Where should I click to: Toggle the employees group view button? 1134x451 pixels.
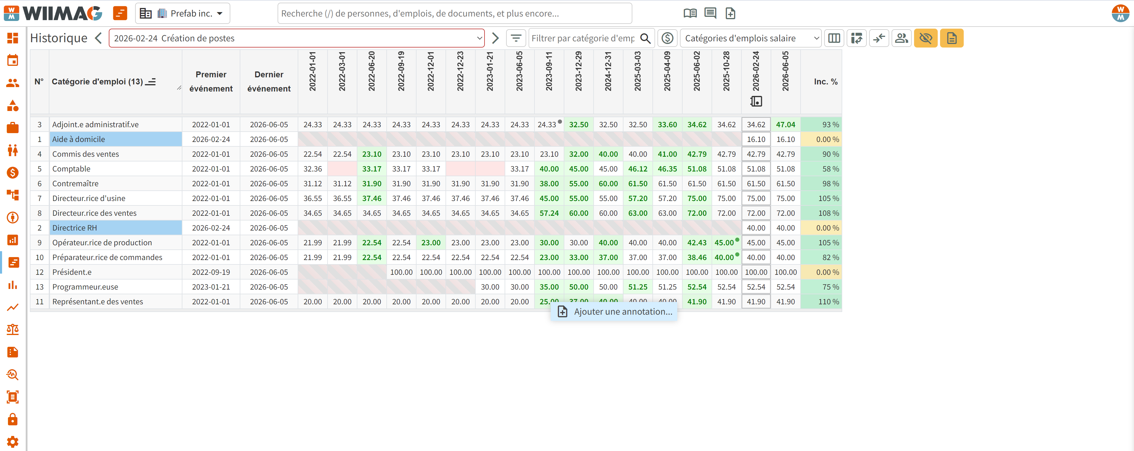pos(901,38)
